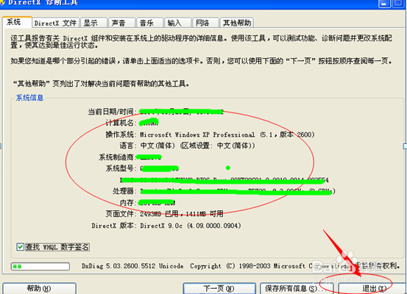407x294 pixels.
Task: Select the 音乐 tab
Action: (x=149, y=23)
